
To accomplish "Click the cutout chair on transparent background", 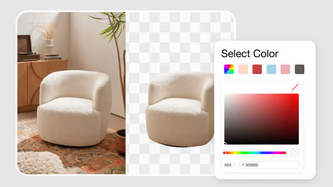I will [180, 110].
